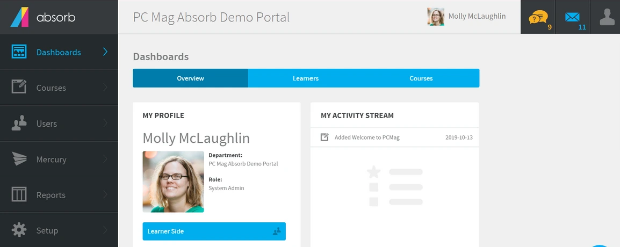Click the large profile photo
620x247 pixels.
click(173, 182)
